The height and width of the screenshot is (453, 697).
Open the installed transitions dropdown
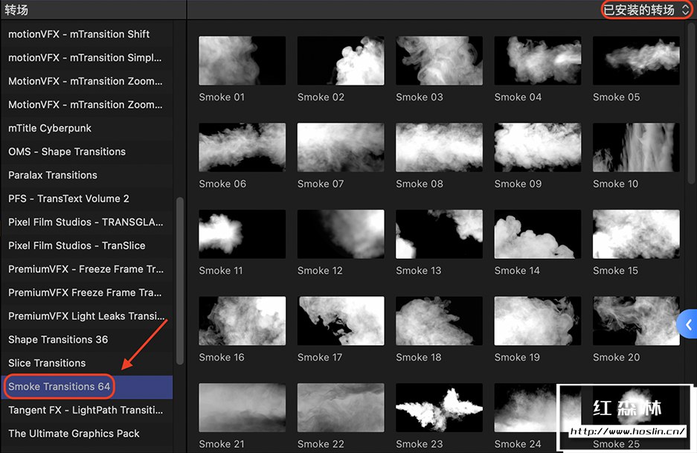click(x=646, y=10)
